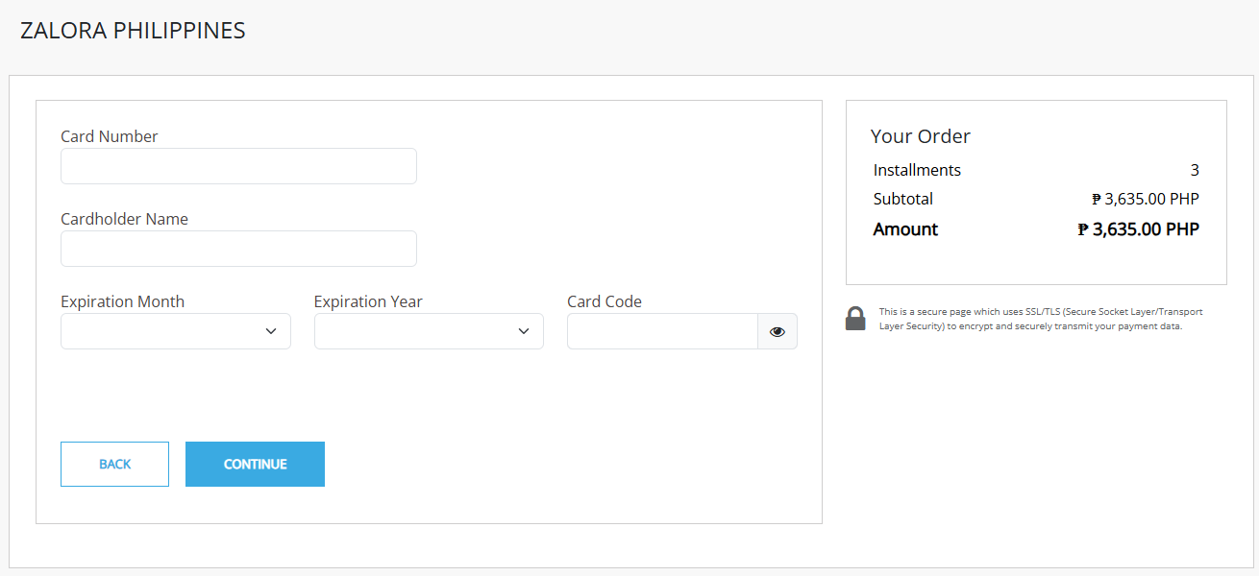The height and width of the screenshot is (576, 1259).
Task: Click the Cardholder Name label
Action: click(124, 219)
